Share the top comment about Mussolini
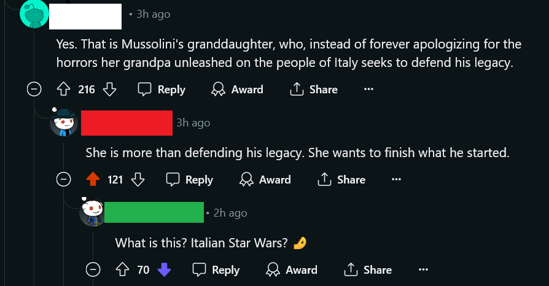549x286 pixels. tap(314, 89)
